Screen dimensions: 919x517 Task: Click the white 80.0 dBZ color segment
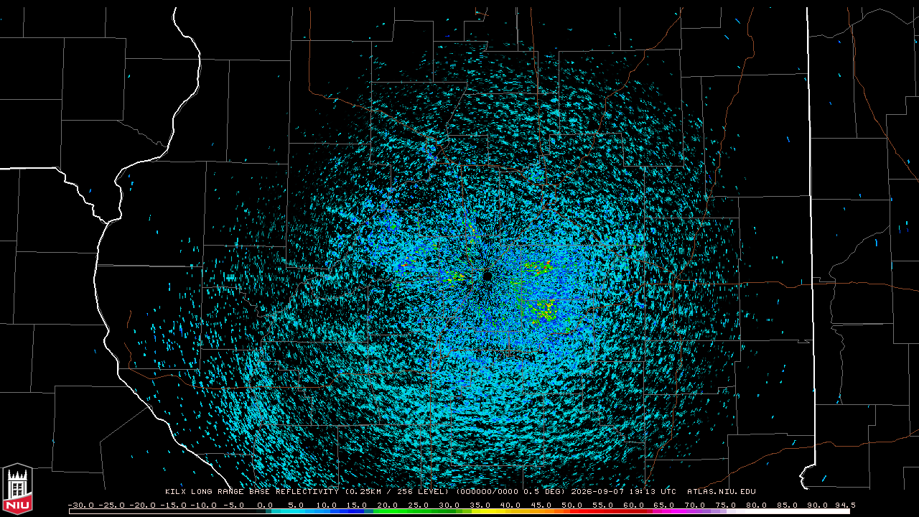756,511
